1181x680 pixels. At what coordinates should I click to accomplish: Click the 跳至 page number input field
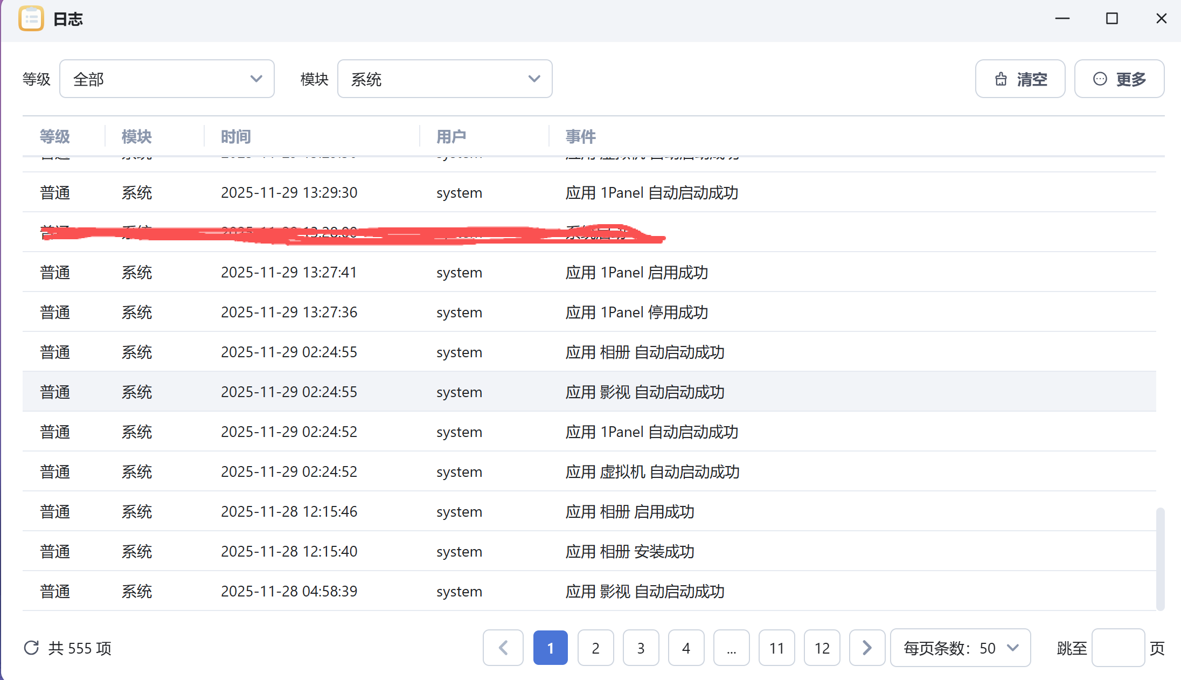(1118, 648)
